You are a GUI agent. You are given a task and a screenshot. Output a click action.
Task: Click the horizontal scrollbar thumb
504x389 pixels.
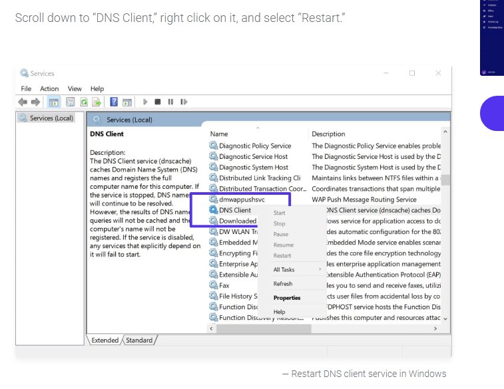click(264, 328)
